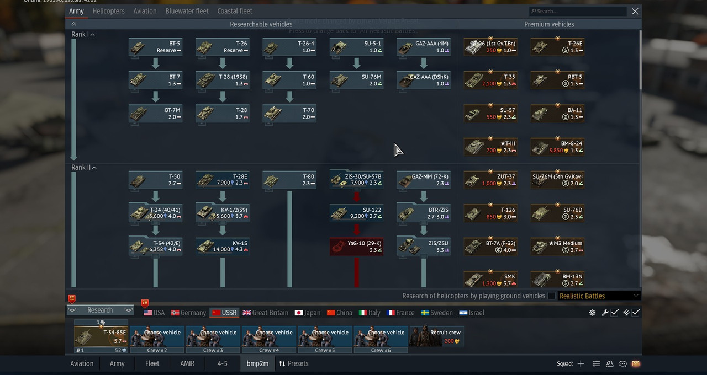Choose vehicle for Crew #4
This screenshot has width=707, height=375.
click(x=269, y=336)
